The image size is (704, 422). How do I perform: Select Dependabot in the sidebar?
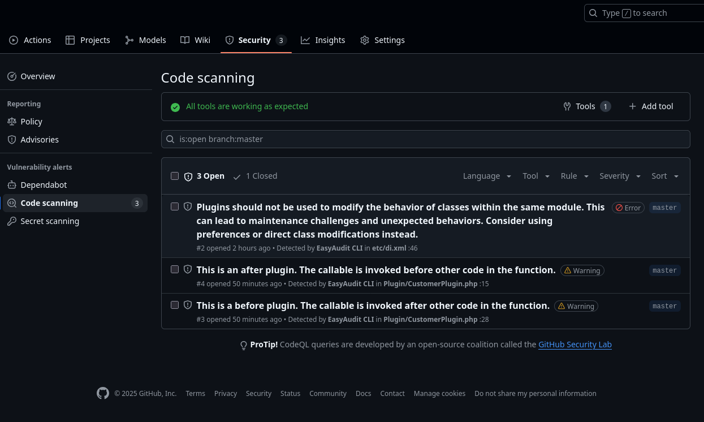coord(76,185)
